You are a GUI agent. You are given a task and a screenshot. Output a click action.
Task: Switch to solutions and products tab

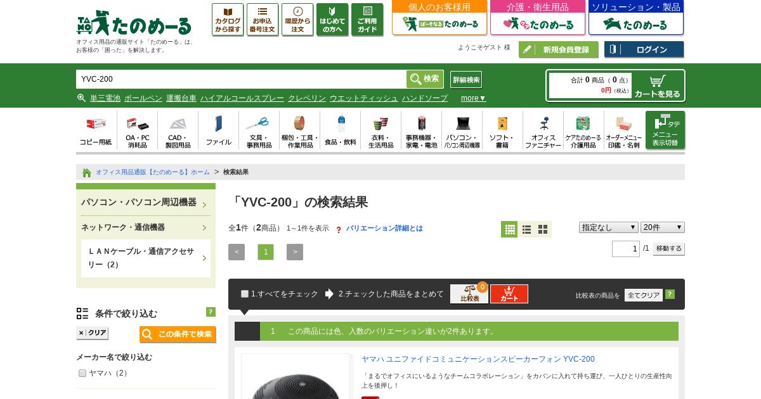click(636, 18)
